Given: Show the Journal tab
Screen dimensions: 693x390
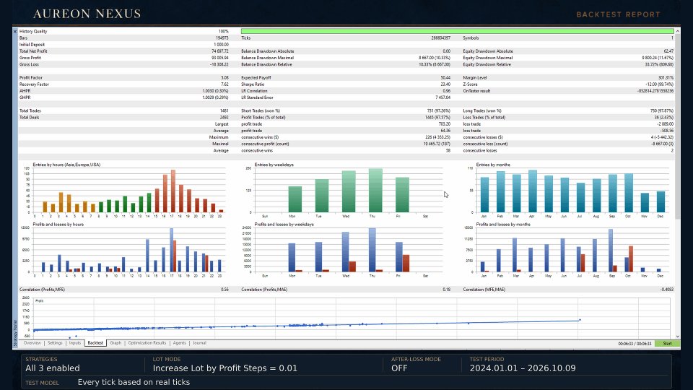Looking at the screenshot, I should [x=199, y=343].
